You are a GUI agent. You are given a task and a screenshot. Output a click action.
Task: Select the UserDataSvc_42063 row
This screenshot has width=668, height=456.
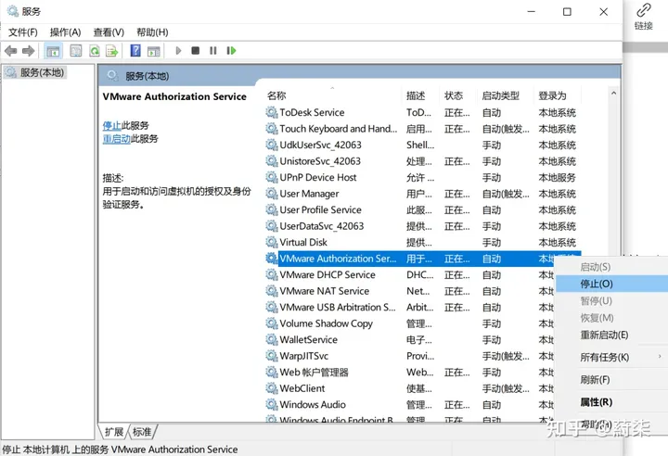click(422, 226)
